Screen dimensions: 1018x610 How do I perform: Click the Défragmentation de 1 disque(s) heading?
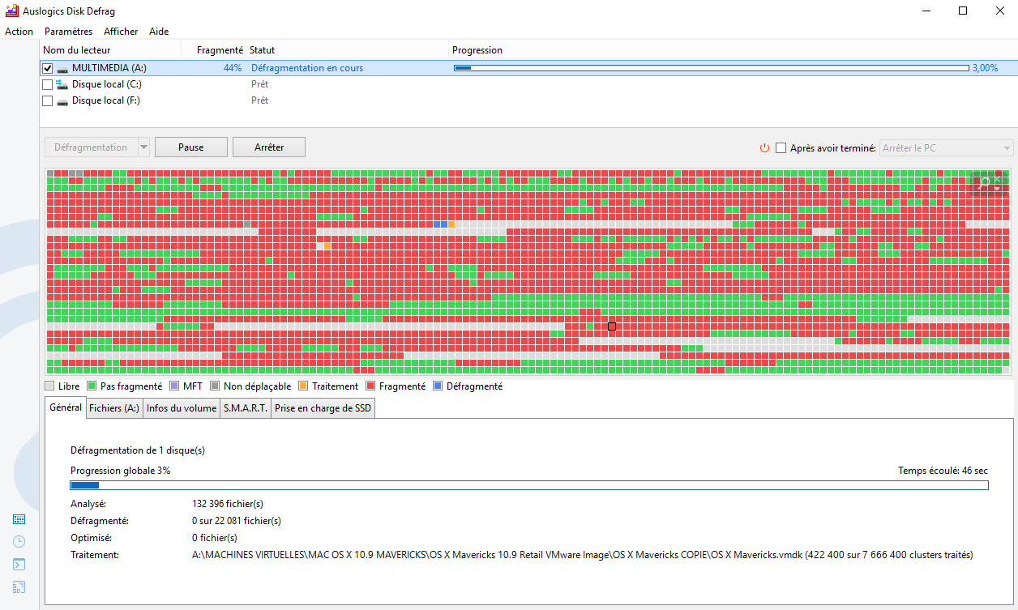click(x=138, y=450)
